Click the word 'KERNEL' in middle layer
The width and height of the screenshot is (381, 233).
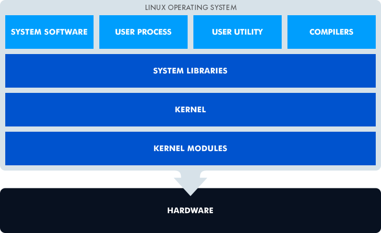click(190, 110)
